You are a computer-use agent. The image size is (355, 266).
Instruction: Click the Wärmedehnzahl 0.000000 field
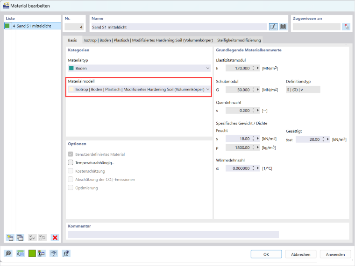(238, 168)
